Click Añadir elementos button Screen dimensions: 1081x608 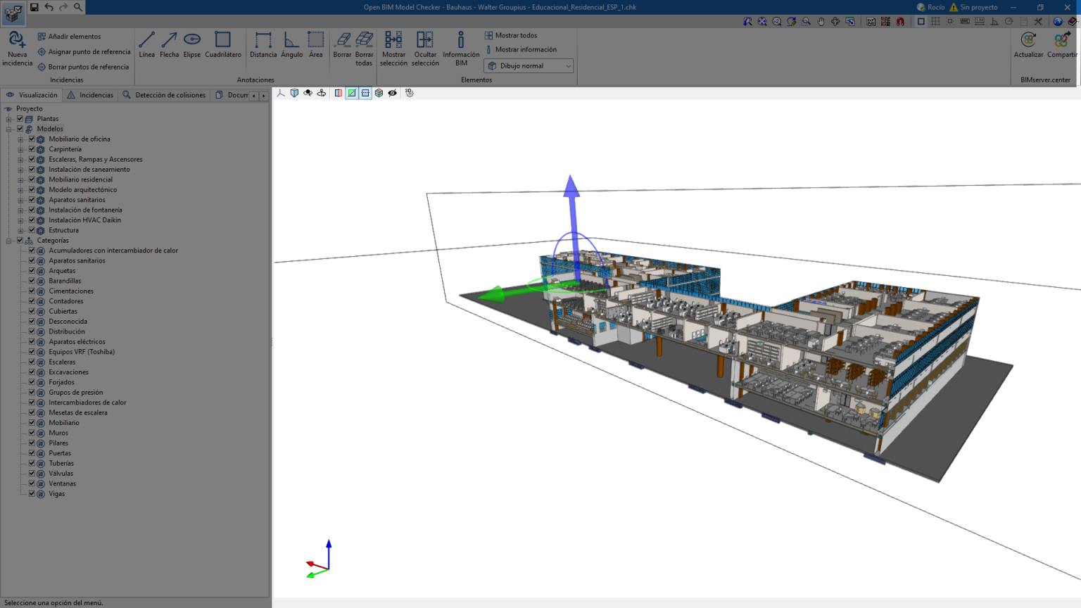tap(69, 37)
